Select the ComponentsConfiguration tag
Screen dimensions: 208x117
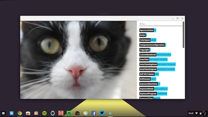(x=153, y=45)
